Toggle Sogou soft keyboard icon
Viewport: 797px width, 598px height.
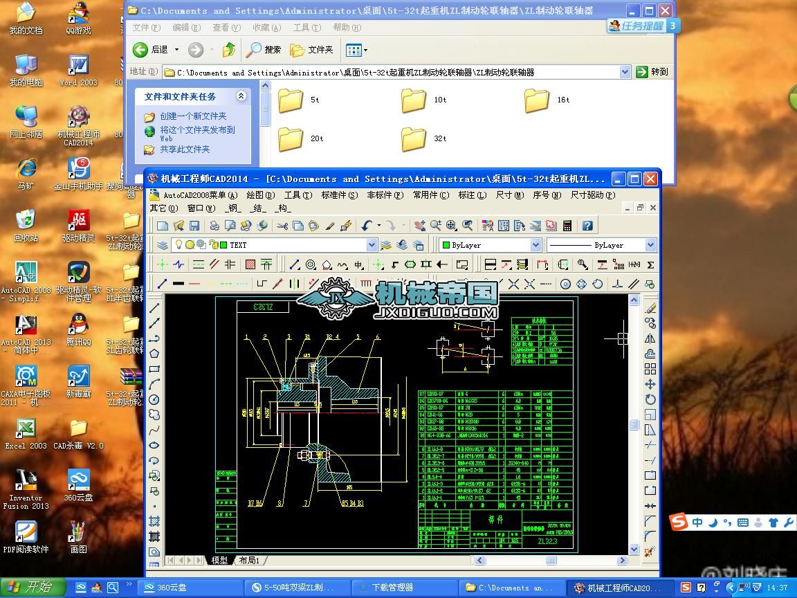pyautogui.click(x=742, y=523)
